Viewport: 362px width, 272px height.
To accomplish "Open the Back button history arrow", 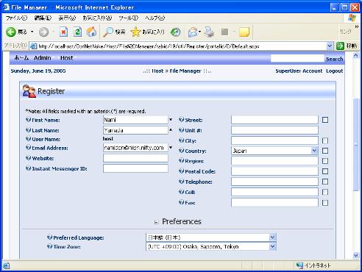I will coord(32,32).
